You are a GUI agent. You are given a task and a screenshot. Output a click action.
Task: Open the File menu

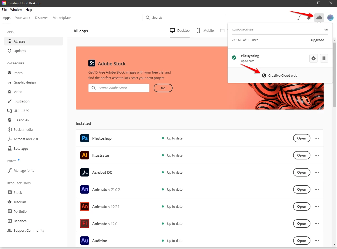point(4,10)
